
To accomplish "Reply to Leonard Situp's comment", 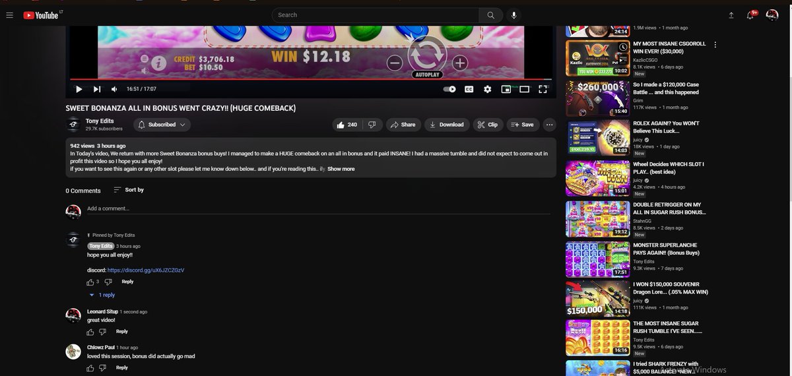I will (122, 332).
